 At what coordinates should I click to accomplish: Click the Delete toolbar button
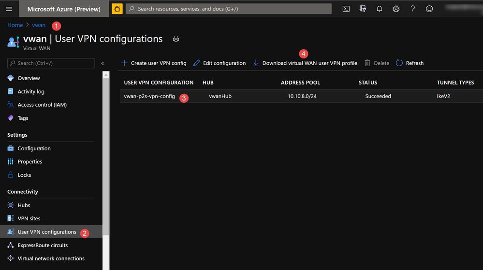[x=377, y=63]
